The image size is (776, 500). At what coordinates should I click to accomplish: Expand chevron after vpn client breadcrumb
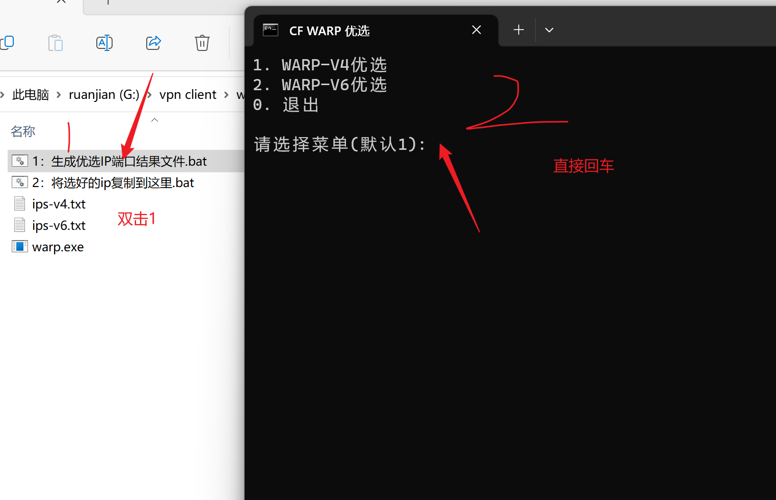[226, 95]
